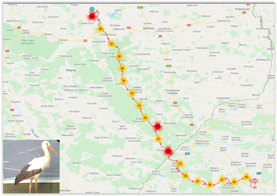This screenshot has width=277, height=196.
Task: Open the yellow 61 cluster marker
Action: tap(222, 180)
